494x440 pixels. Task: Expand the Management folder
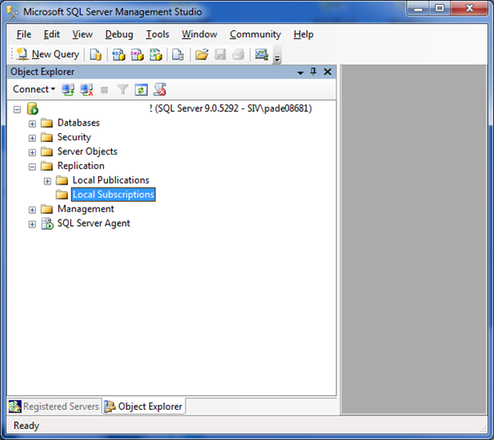point(32,210)
